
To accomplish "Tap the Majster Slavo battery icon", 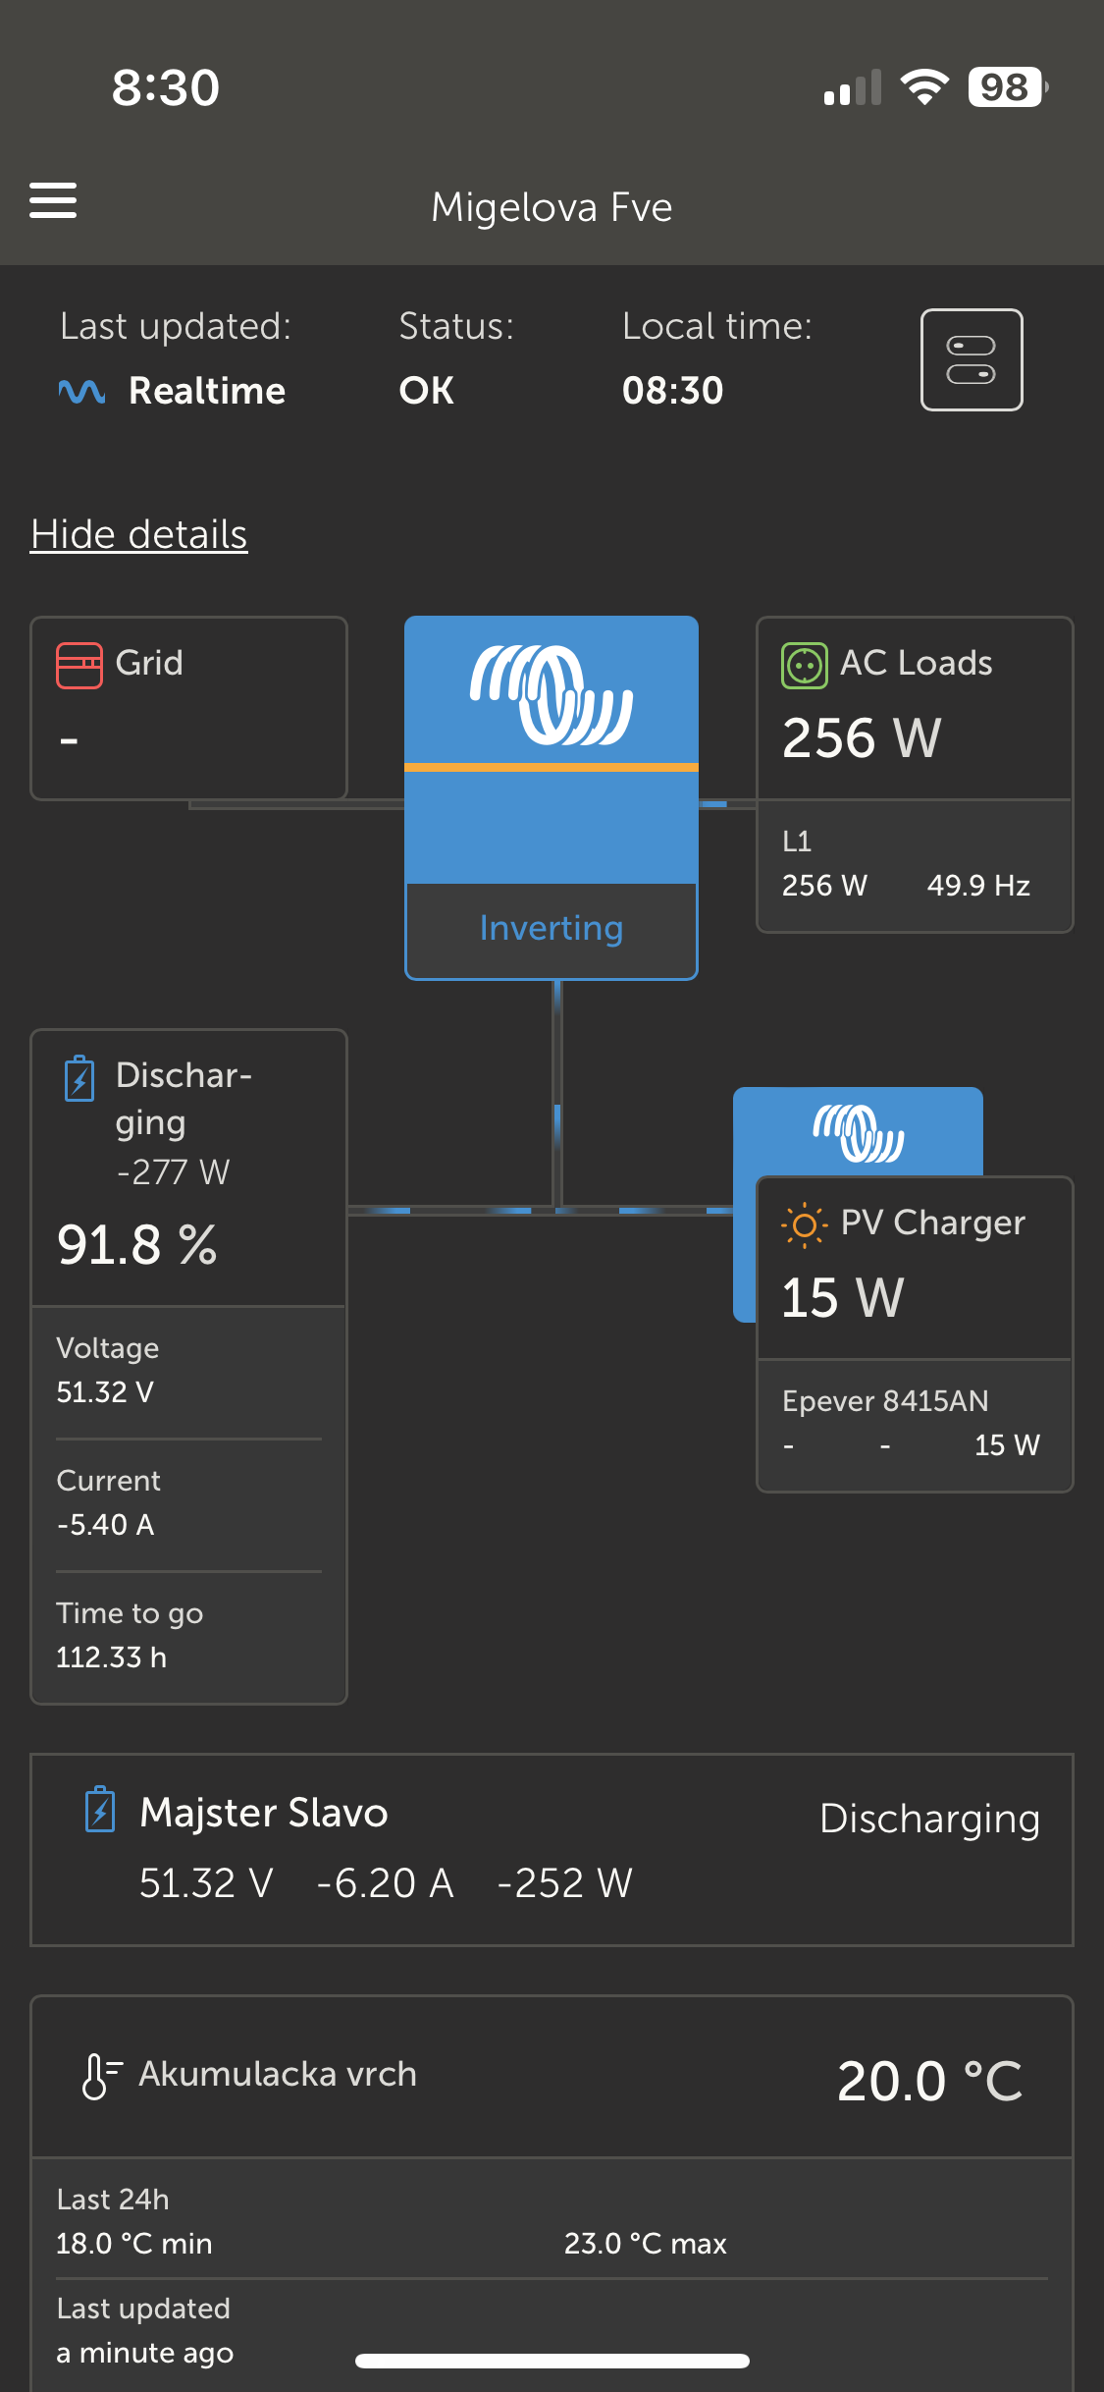I will click(100, 1810).
